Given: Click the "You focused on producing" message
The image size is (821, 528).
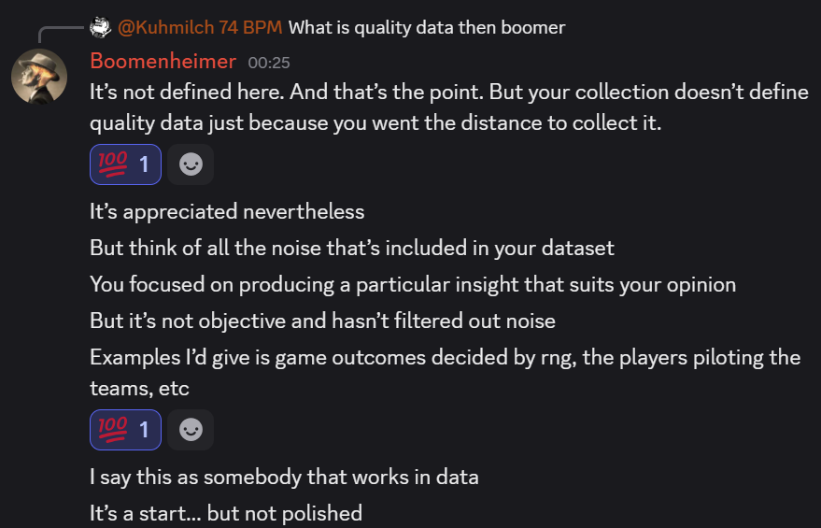Looking at the screenshot, I should coord(413,284).
